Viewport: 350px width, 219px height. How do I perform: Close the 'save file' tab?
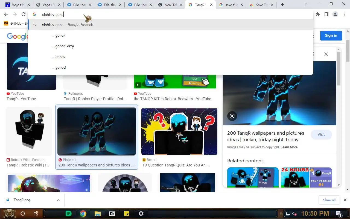pyautogui.click(x=241, y=5)
